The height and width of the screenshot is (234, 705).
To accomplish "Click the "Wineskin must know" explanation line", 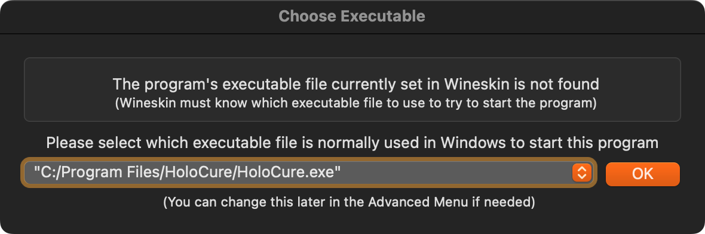I will click(x=355, y=103).
